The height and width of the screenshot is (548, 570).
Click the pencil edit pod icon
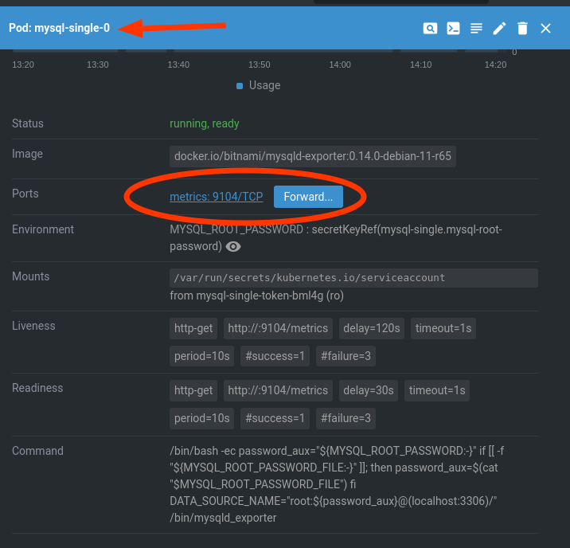click(499, 29)
